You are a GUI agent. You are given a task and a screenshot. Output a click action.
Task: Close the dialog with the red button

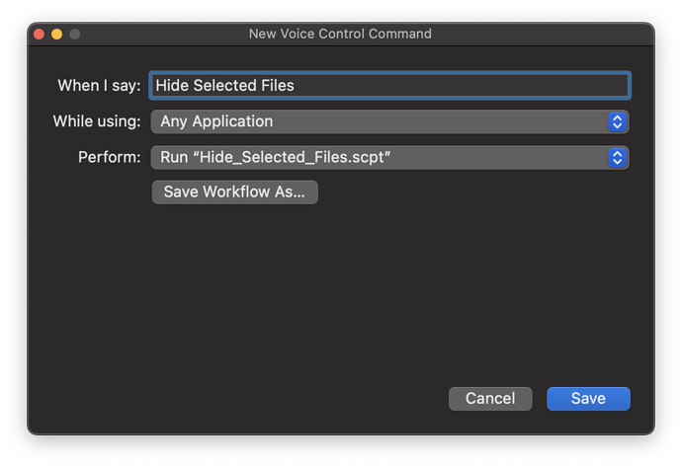(x=40, y=34)
